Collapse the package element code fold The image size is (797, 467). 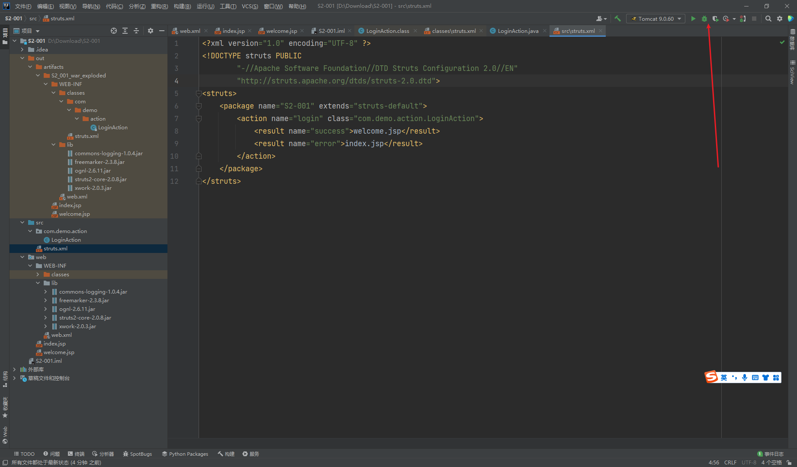[x=198, y=106]
